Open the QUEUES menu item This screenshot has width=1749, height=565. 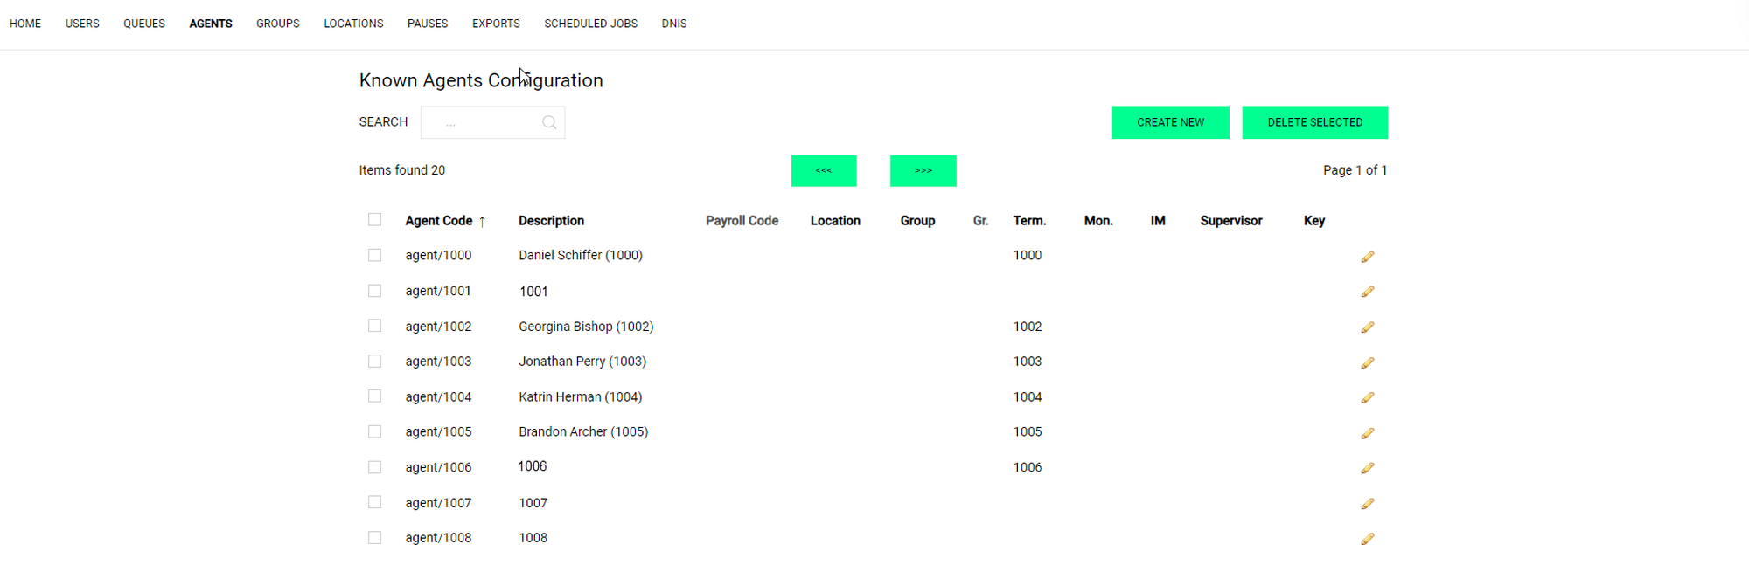(x=144, y=24)
